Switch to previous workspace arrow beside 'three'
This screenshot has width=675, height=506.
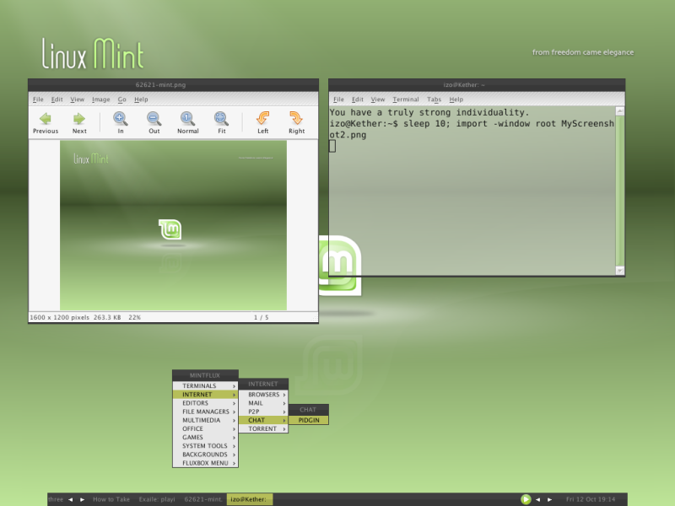point(70,499)
